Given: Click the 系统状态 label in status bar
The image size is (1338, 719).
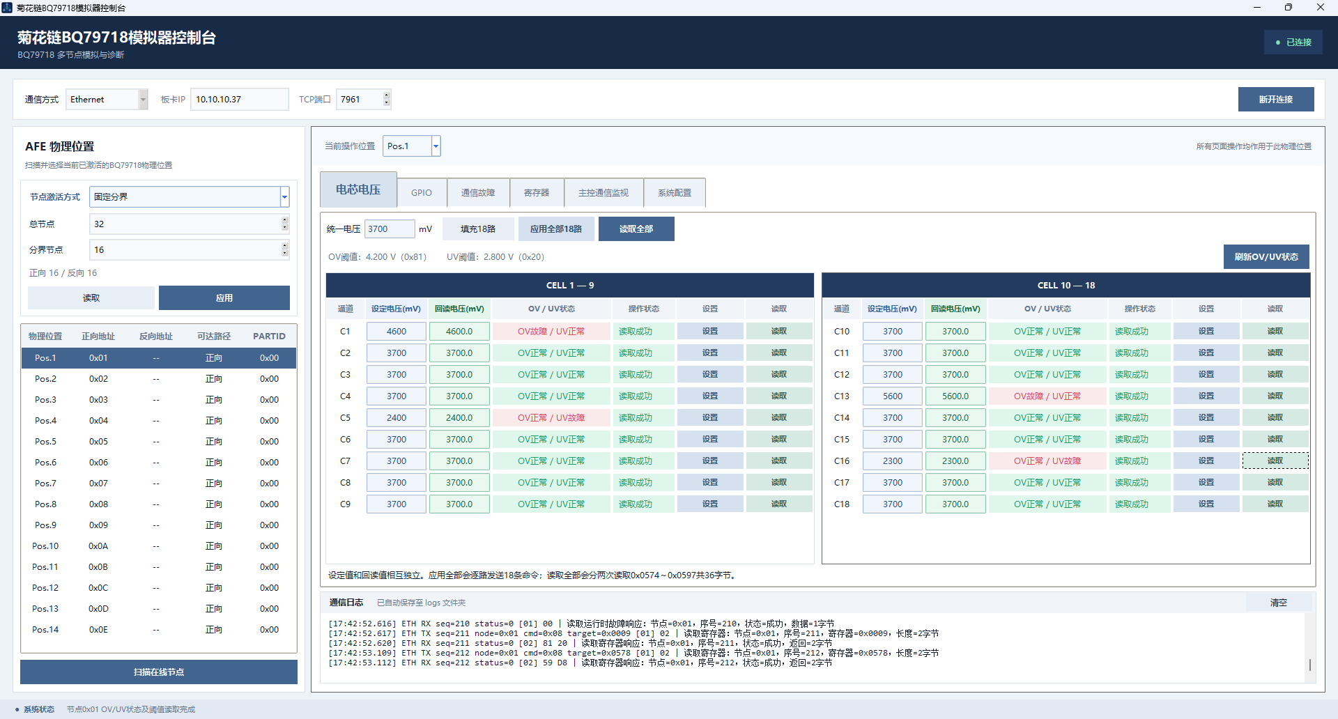Looking at the screenshot, I should (39, 710).
